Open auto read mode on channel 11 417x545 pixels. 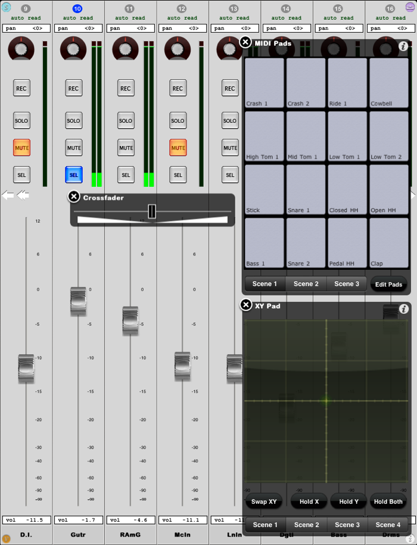(130, 18)
